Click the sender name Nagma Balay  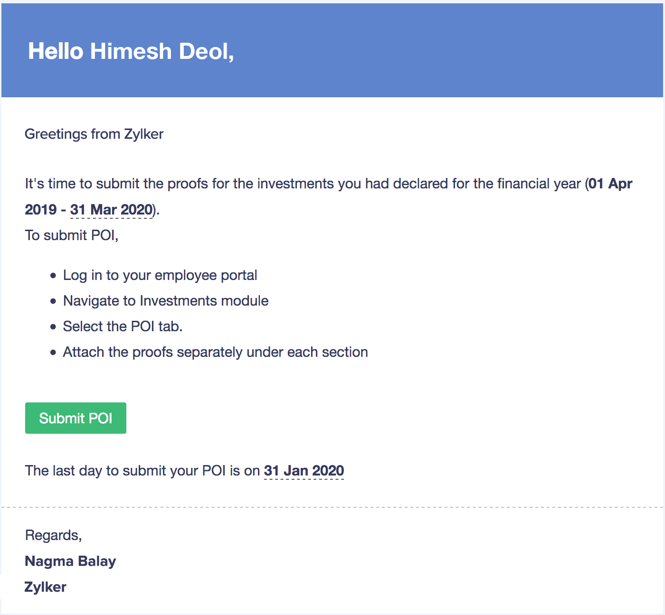click(70, 561)
